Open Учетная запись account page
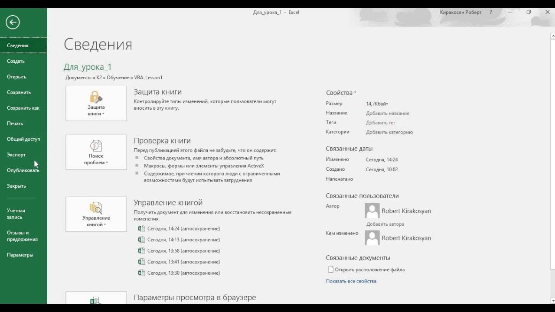This screenshot has height=312, width=555. click(x=23, y=214)
